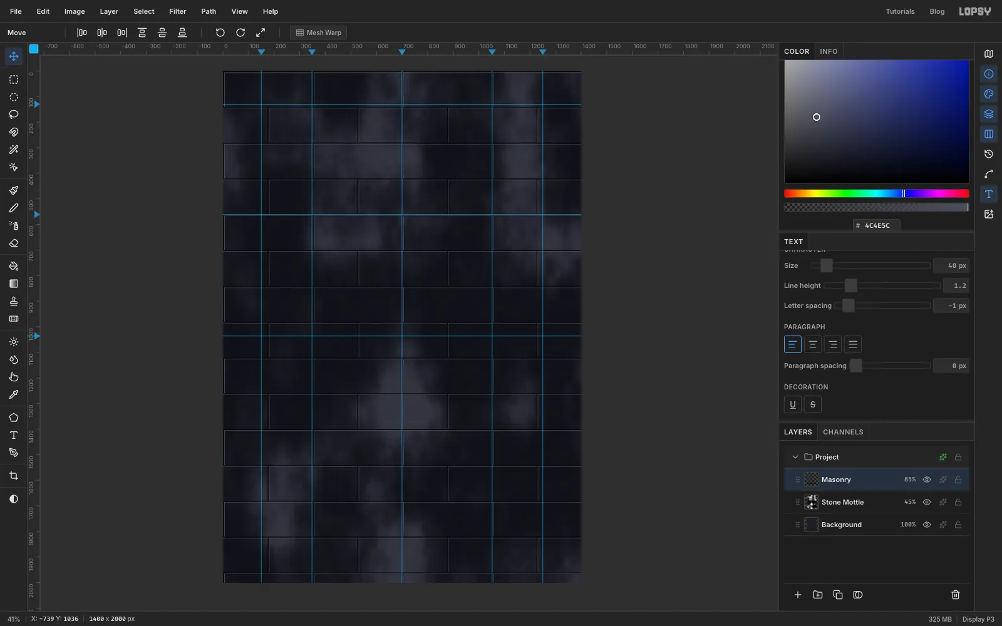Select the Paint bucket fill tool

14,266
